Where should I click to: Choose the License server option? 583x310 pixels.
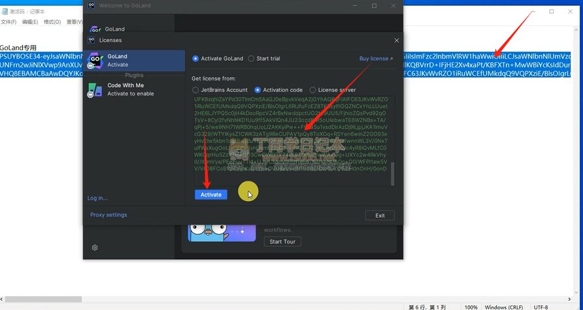[333, 90]
